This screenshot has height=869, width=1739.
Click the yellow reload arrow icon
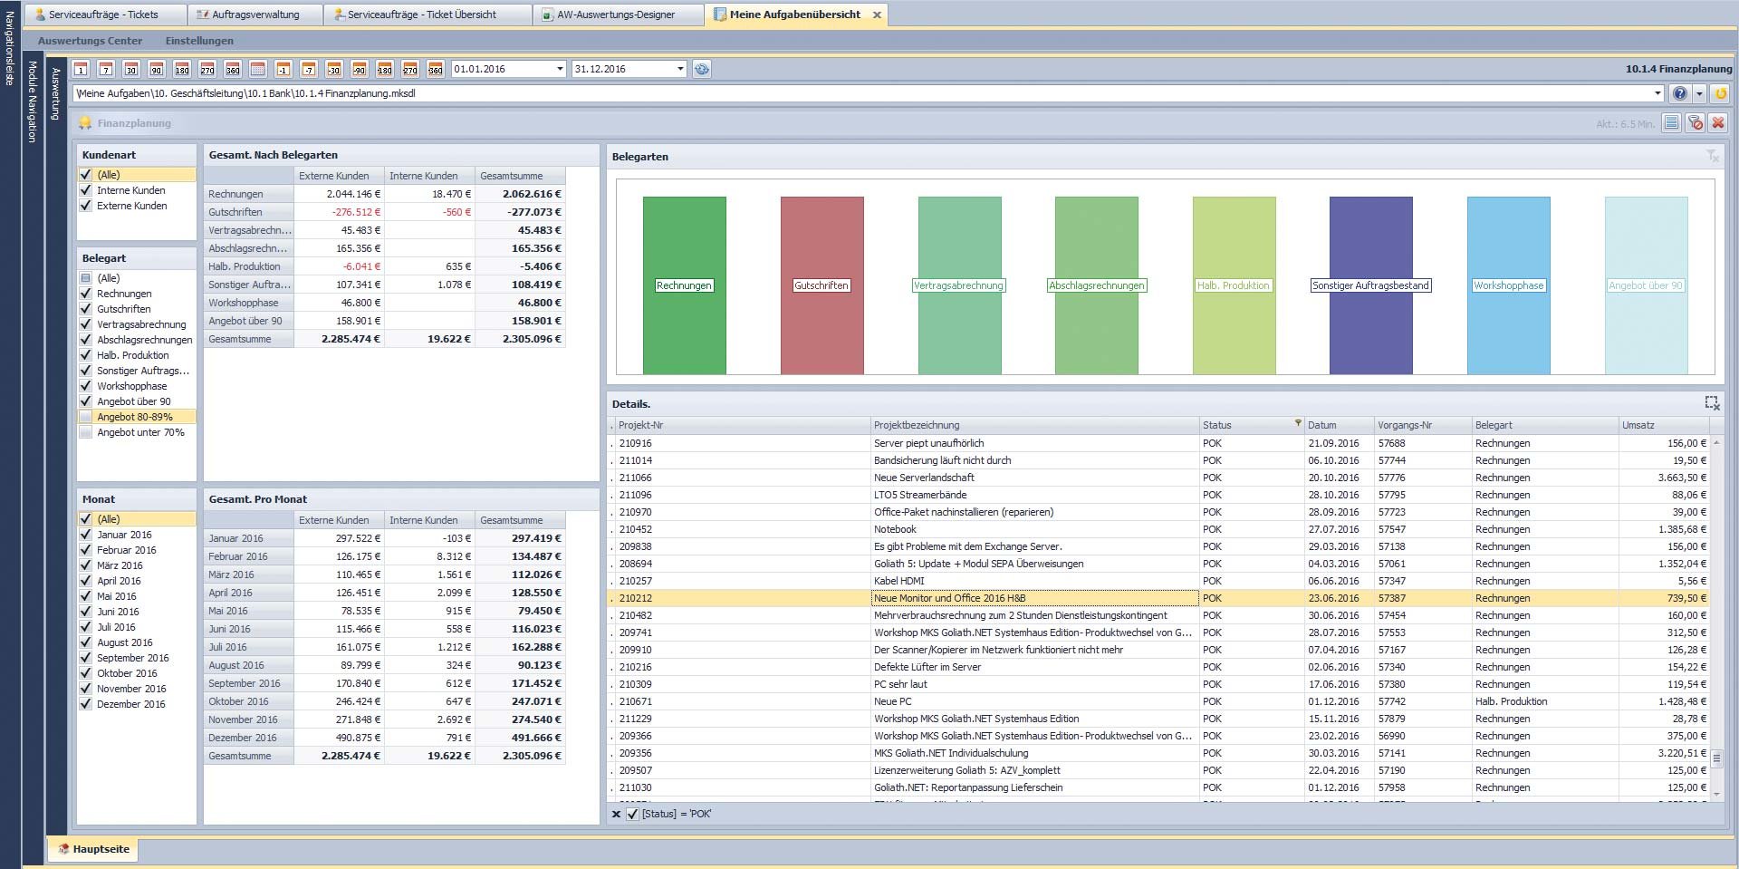coord(1720,93)
